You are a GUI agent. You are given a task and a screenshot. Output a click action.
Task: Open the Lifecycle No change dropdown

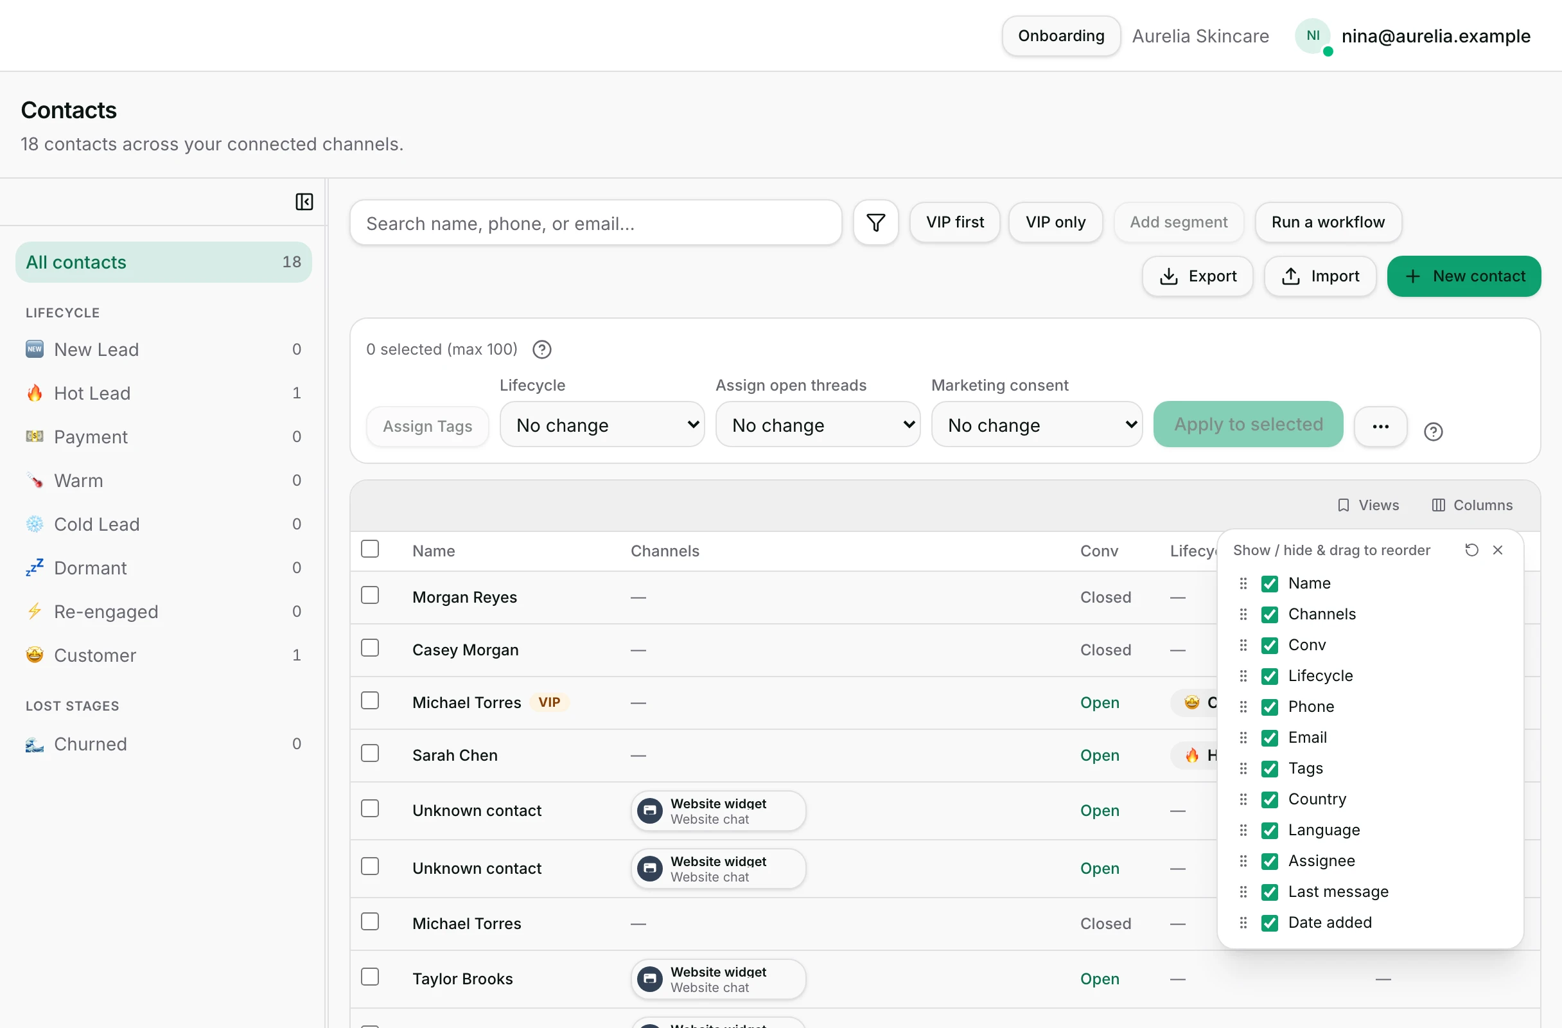pyautogui.click(x=602, y=425)
